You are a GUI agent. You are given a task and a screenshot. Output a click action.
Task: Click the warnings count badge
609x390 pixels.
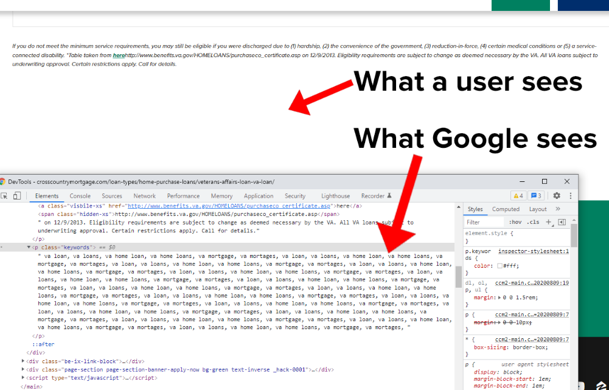518,196
